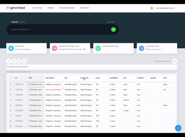Click the pink Source File Version icon

click(x=55, y=48)
